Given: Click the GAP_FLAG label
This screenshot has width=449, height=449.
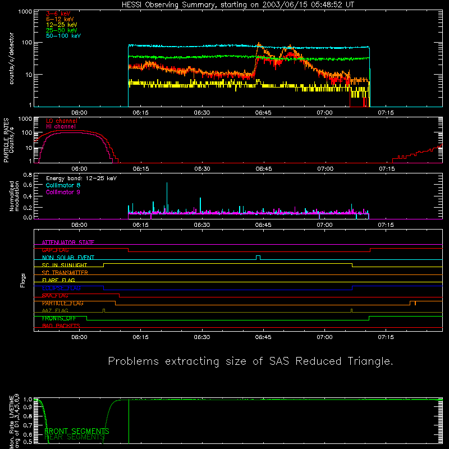Looking at the screenshot, I should [55, 250].
